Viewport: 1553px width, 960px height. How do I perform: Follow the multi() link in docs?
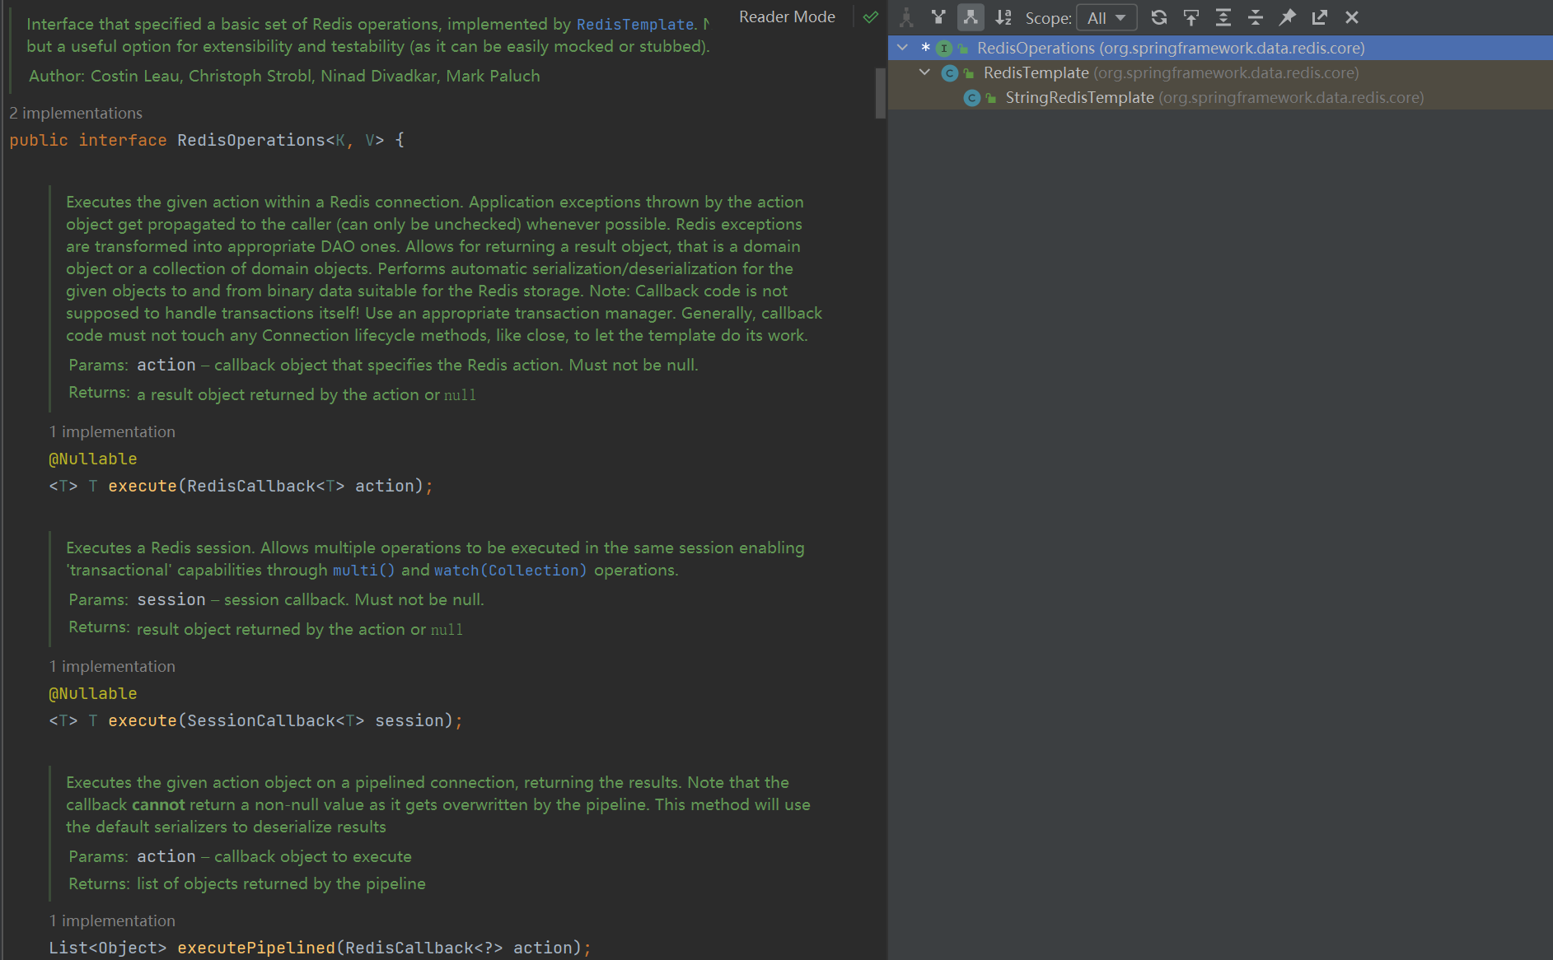point(363,571)
